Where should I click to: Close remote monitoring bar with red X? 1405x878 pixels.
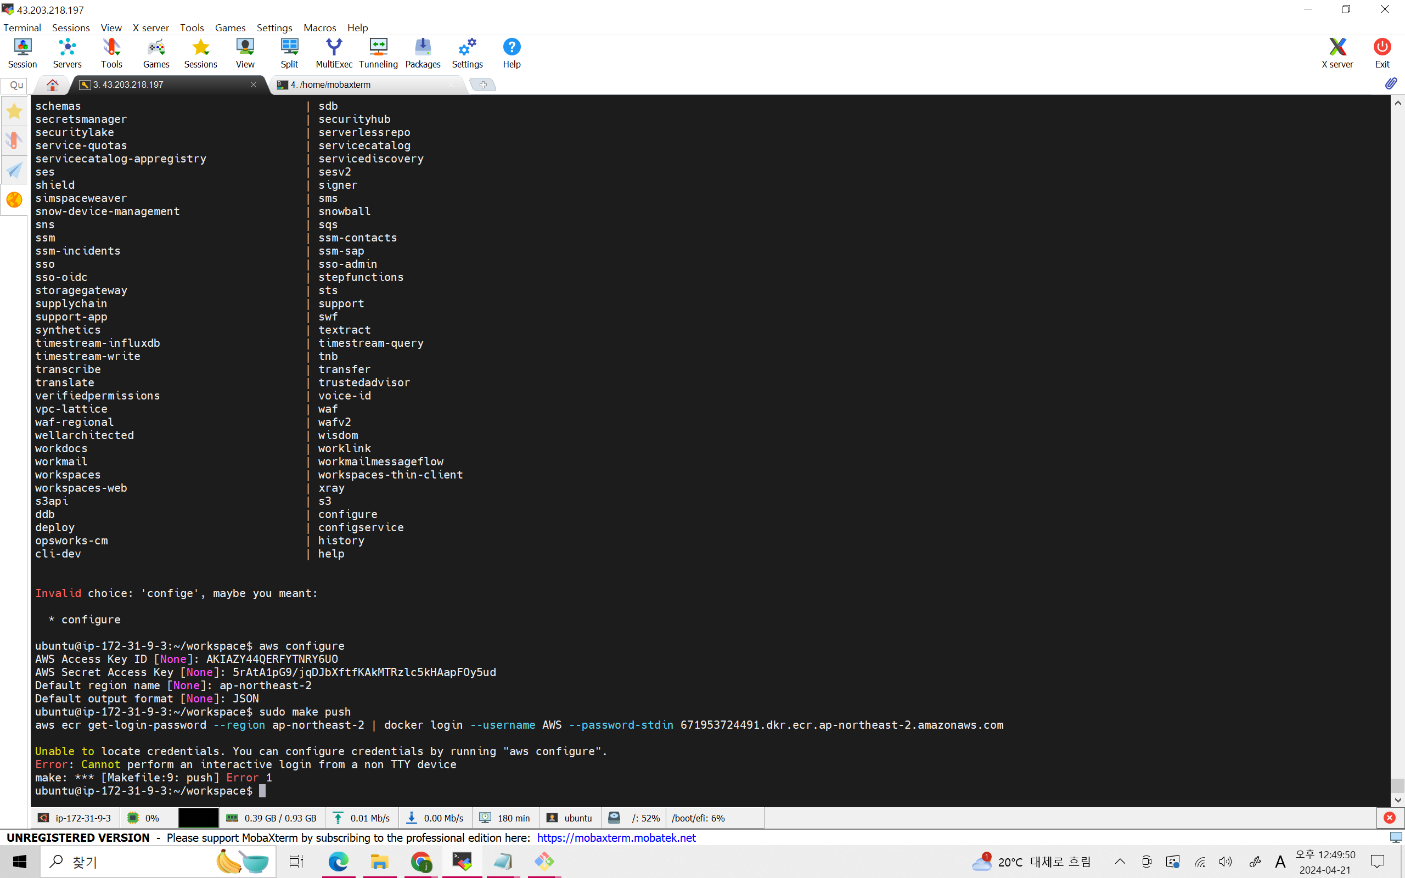click(x=1389, y=818)
